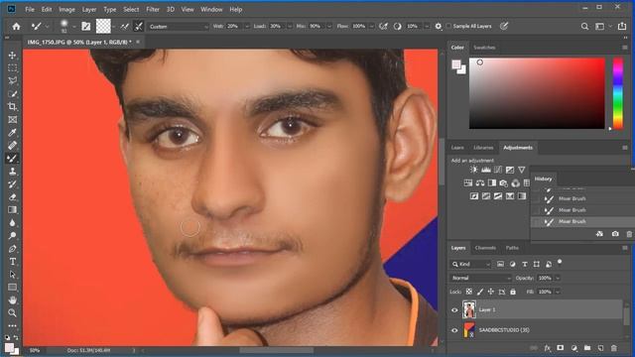Add a Levels adjustment

tap(486, 170)
